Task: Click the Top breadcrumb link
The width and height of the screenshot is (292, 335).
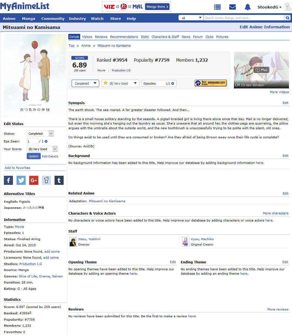Action: point(71,46)
